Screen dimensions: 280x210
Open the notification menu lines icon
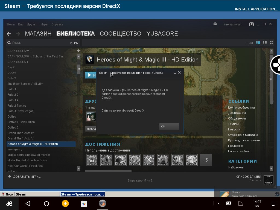pyautogui.click(x=274, y=203)
